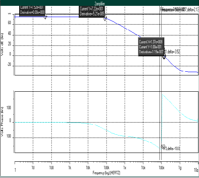Click the delta=-3.52 readout near gain curve

(x=173, y=52)
